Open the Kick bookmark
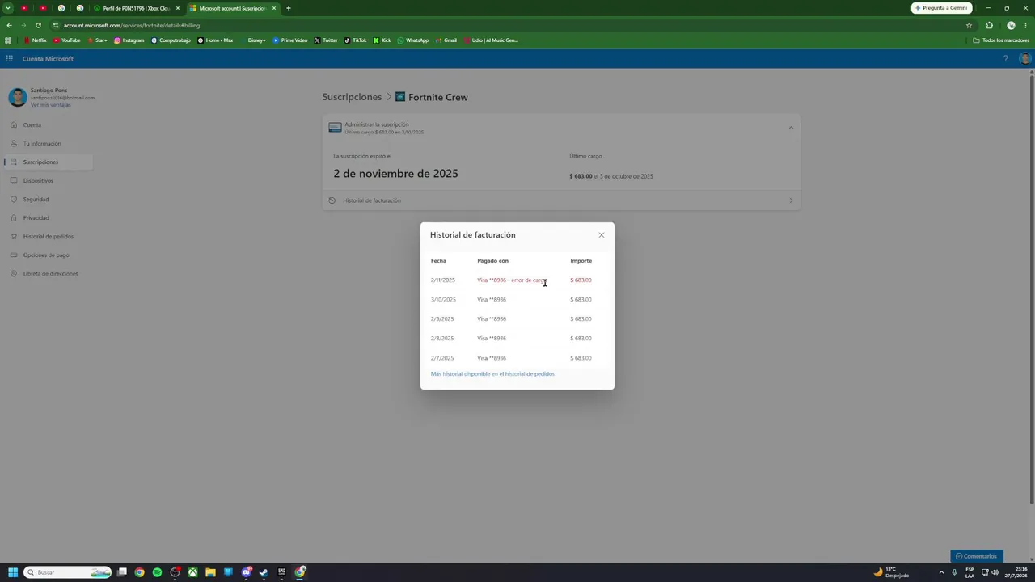The image size is (1035, 582). (382, 40)
